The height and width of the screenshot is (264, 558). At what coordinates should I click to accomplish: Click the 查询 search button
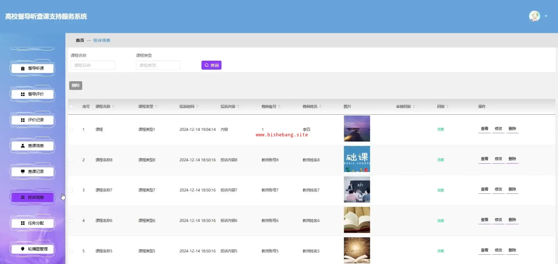(211, 65)
